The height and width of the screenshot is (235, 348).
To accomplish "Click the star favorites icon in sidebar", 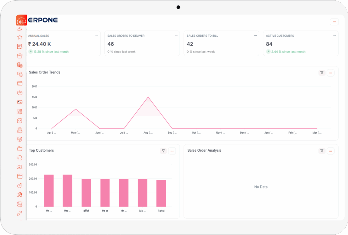I will point(20,37).
